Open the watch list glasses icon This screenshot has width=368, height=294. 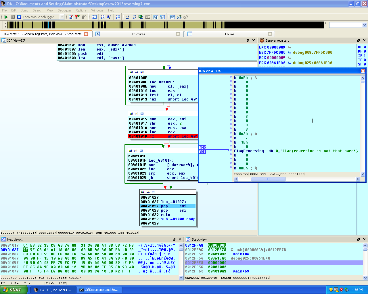[172, 17]
